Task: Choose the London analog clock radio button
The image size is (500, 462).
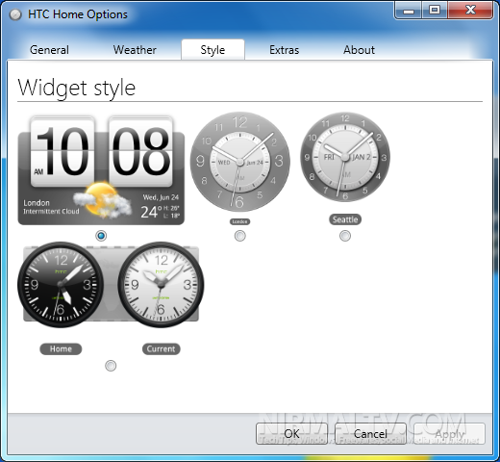Action: pyautogui.click(x=240, y=236)
